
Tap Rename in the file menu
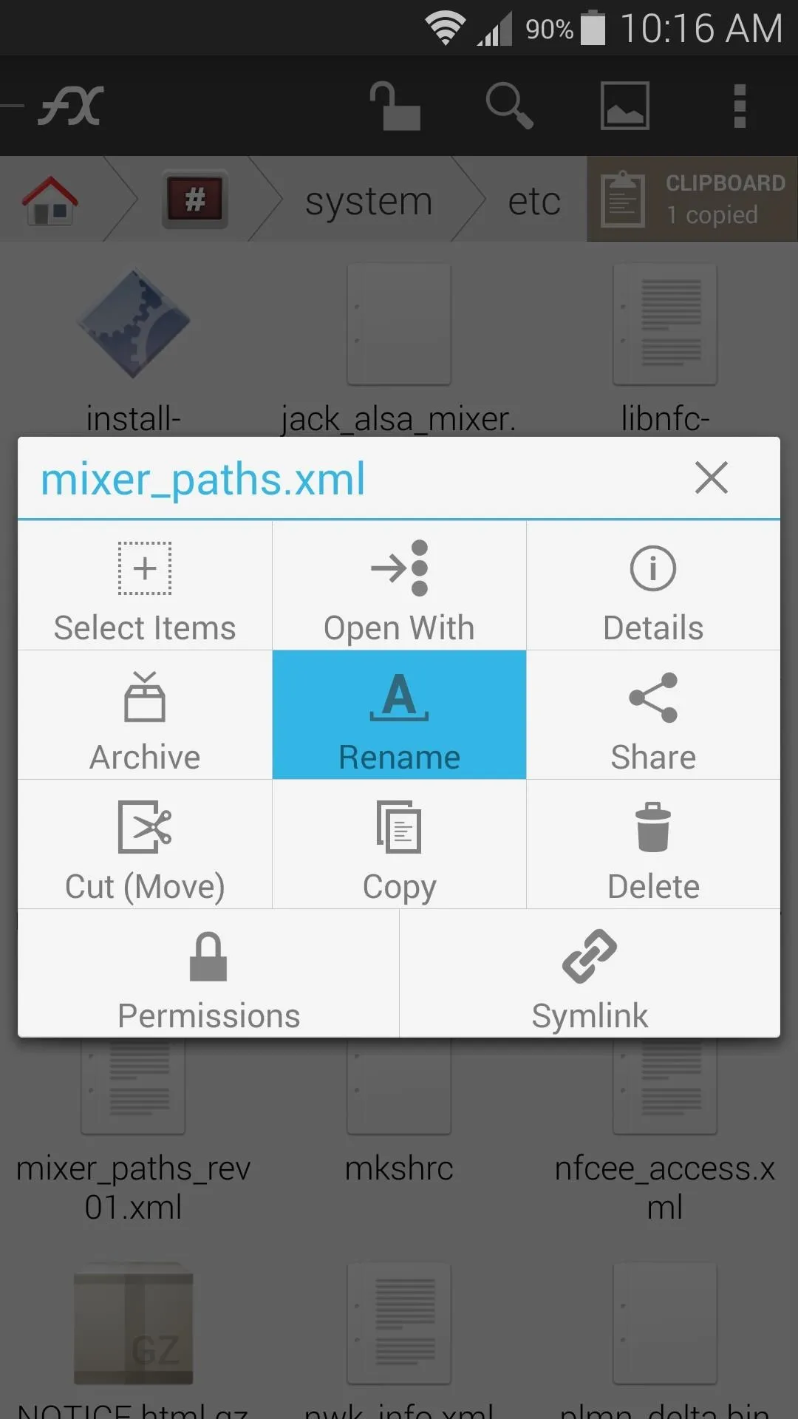399,715
